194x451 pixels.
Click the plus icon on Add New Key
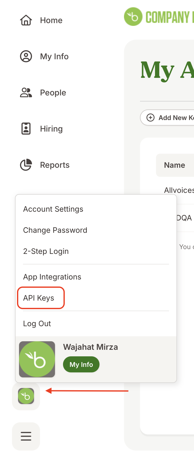(x=150, y=118)
